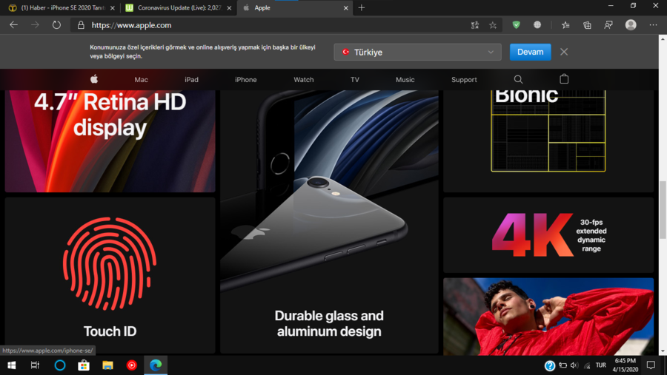Open the Bionic chip tile
Screen dimensions: 667x375
(x=548, y=141)
